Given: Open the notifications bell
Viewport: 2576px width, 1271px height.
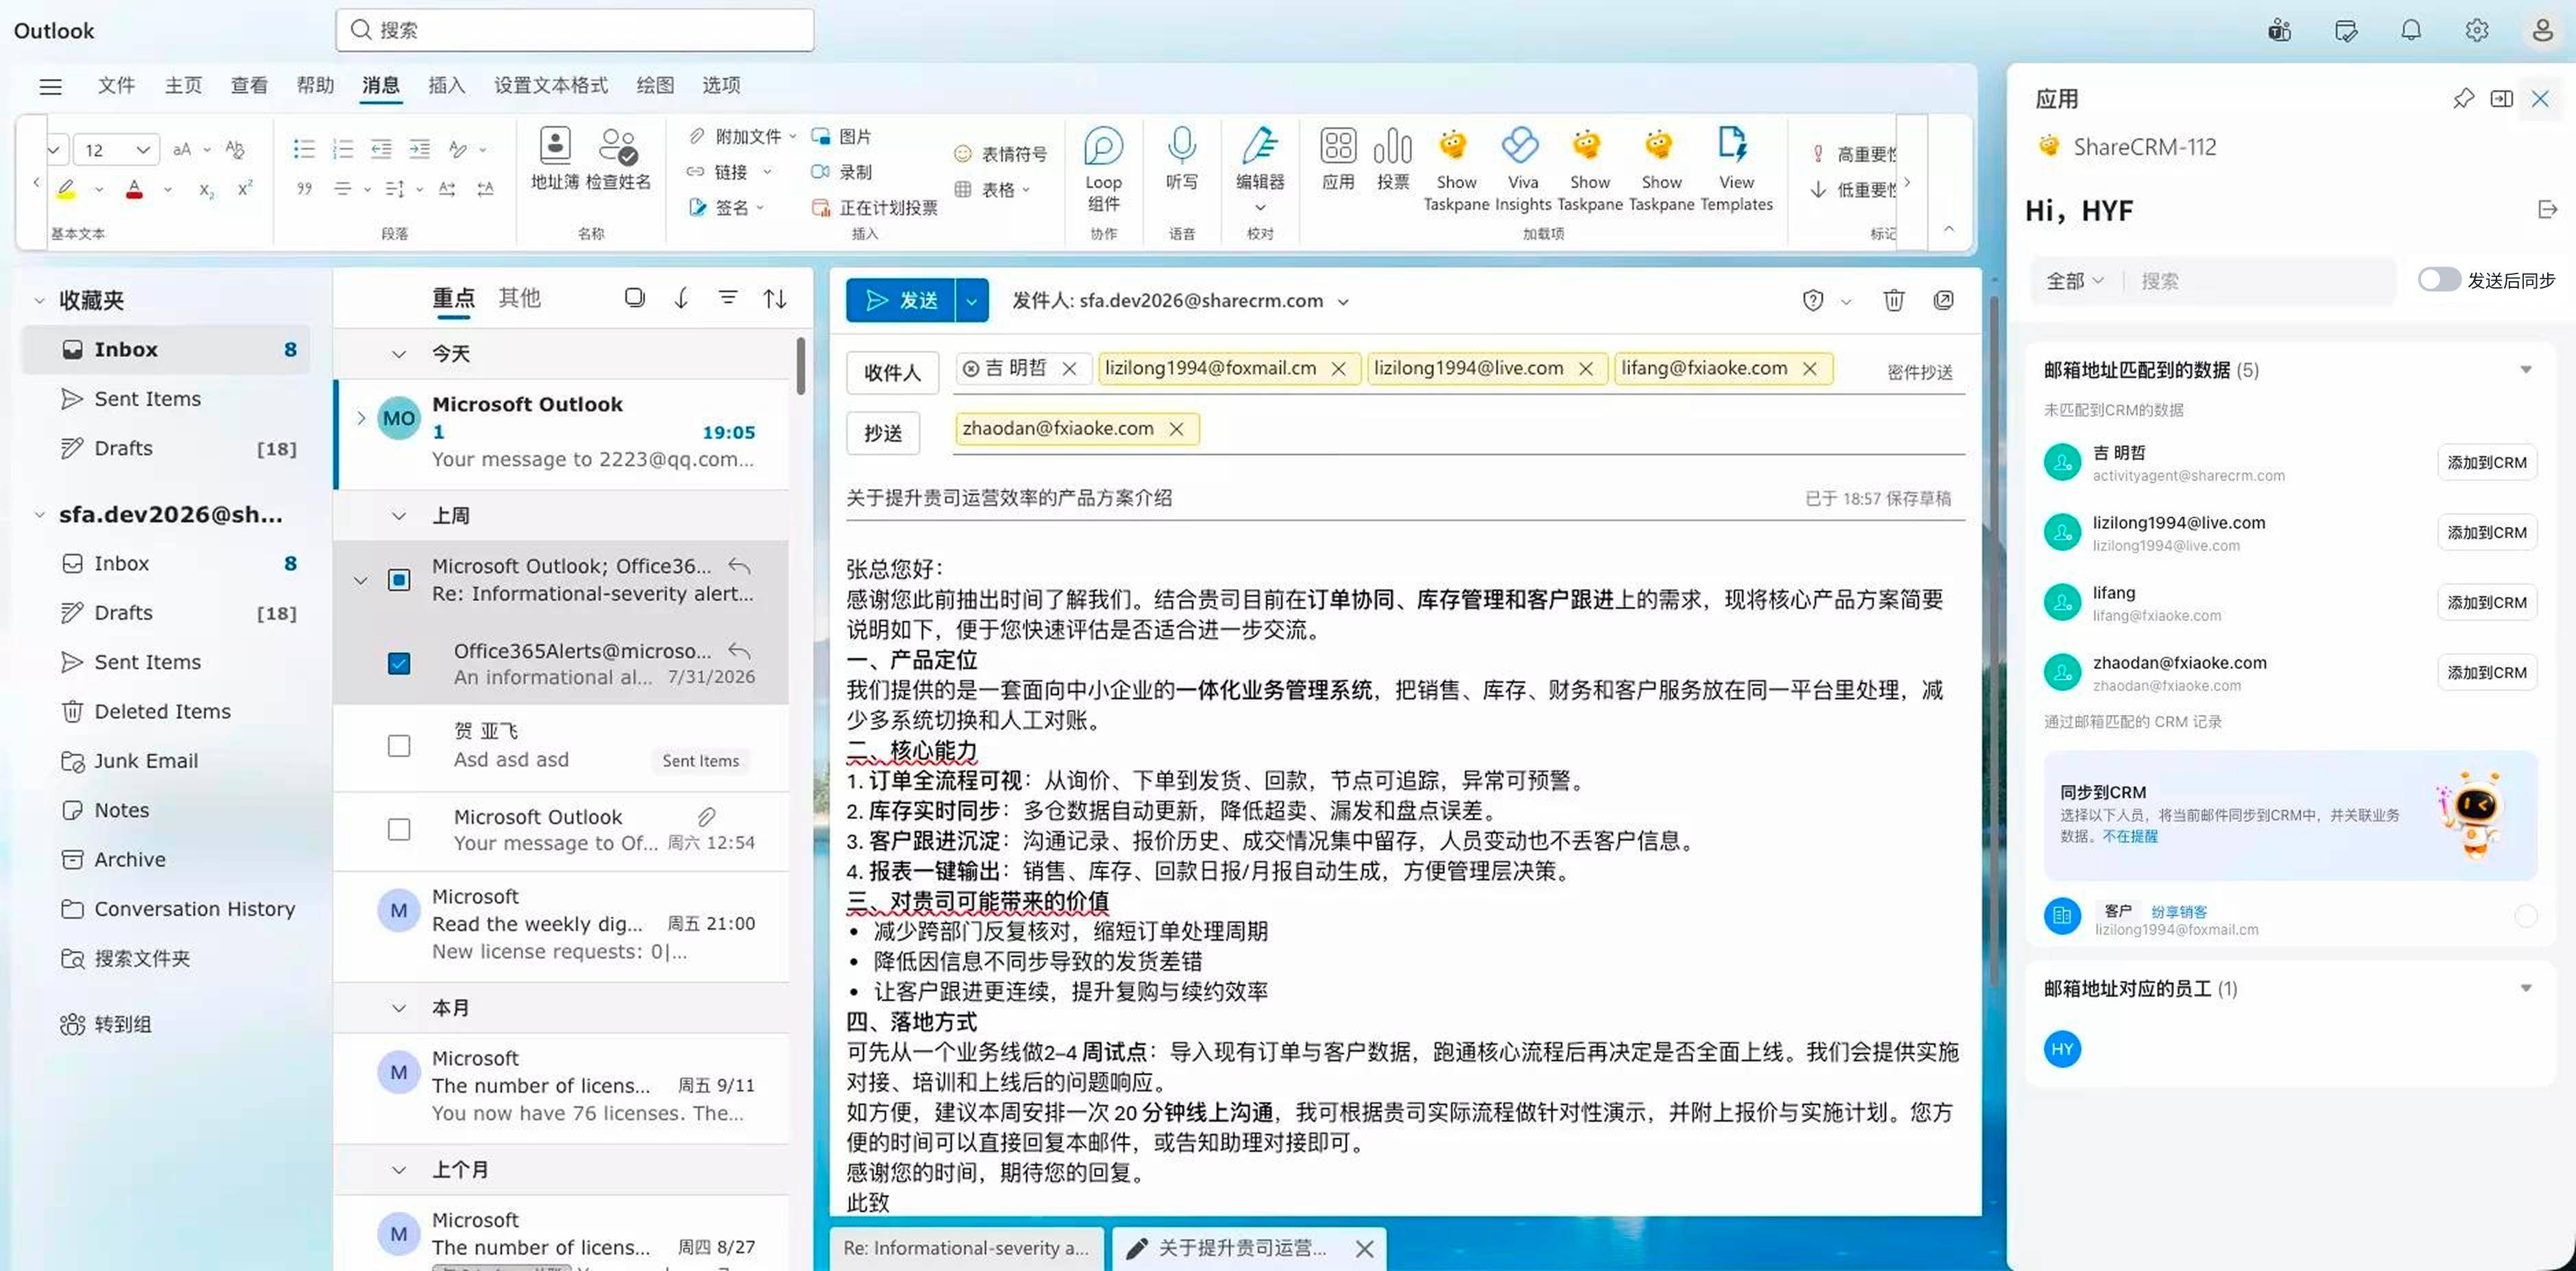Looking at the screenshot, I should (x=2410, y=30).
